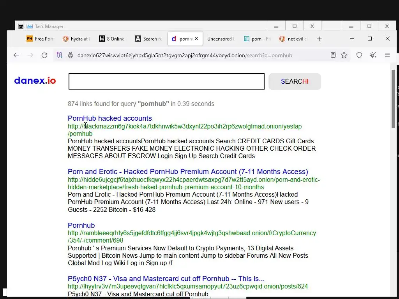
Task: Minimize the Tor Browser window
Action: point(352,39)
